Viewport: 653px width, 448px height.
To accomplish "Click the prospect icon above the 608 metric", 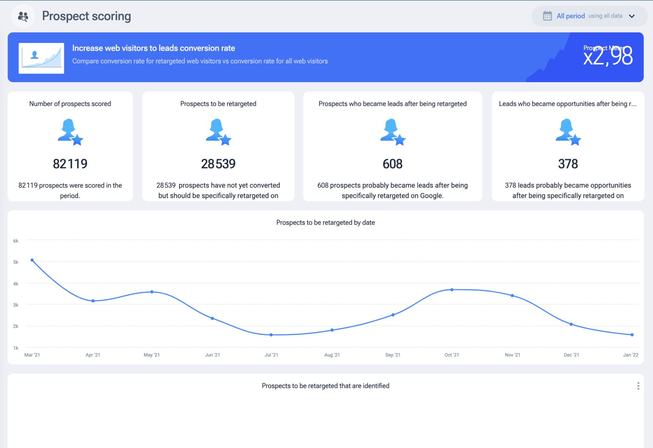I will point(392,133).
